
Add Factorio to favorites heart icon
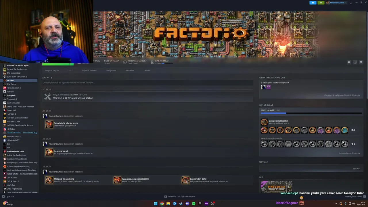point(361,62)
